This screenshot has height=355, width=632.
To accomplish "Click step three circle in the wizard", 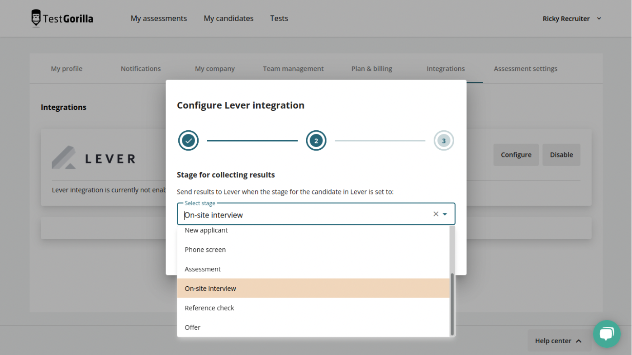I will 443,140.
